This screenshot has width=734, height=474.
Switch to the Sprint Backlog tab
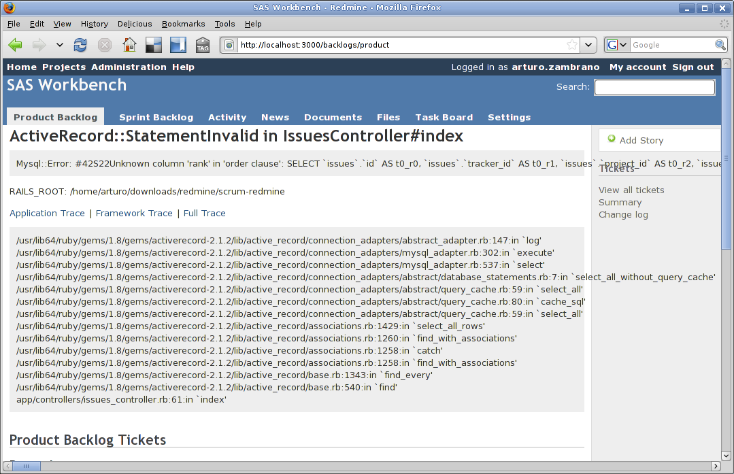click(x=156, y=118)
